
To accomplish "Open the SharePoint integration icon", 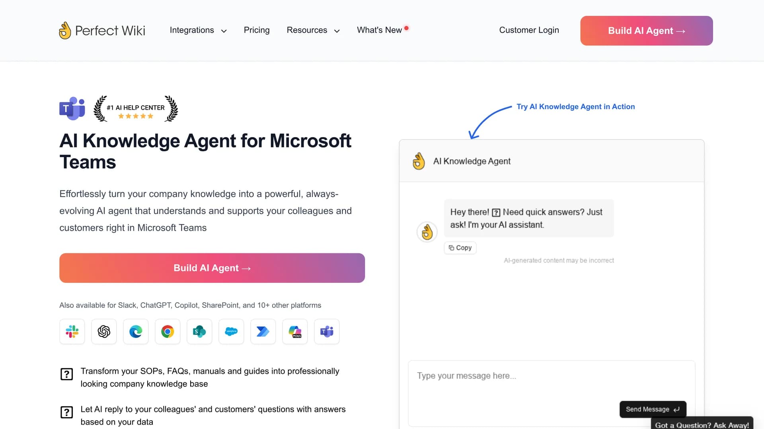I will pyautogui.click(x=199, y=331).
